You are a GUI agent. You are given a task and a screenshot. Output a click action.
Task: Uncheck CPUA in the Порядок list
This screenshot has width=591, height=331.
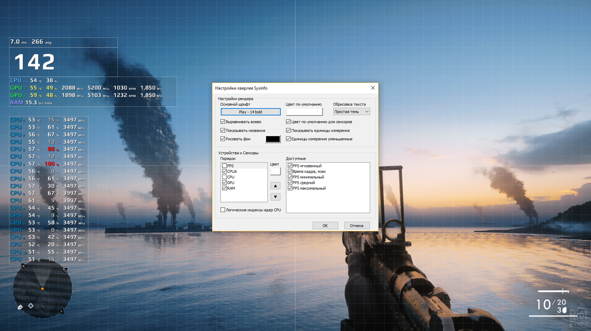224,171
